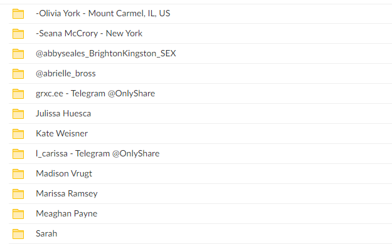
Task: Click the folder icon beside grxc.ee
Action: (x=18, y=94)
